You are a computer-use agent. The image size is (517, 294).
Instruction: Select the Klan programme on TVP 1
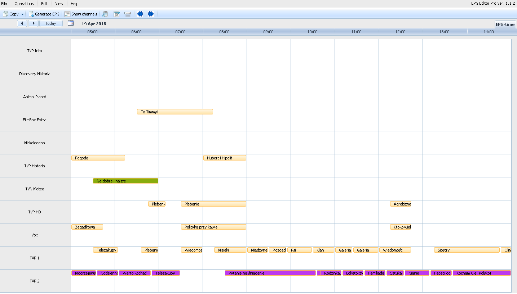323,250
